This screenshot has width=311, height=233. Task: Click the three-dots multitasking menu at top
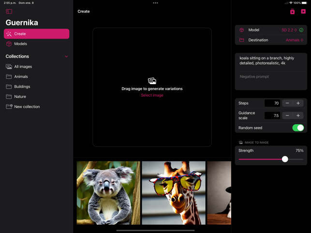point(156,3)
